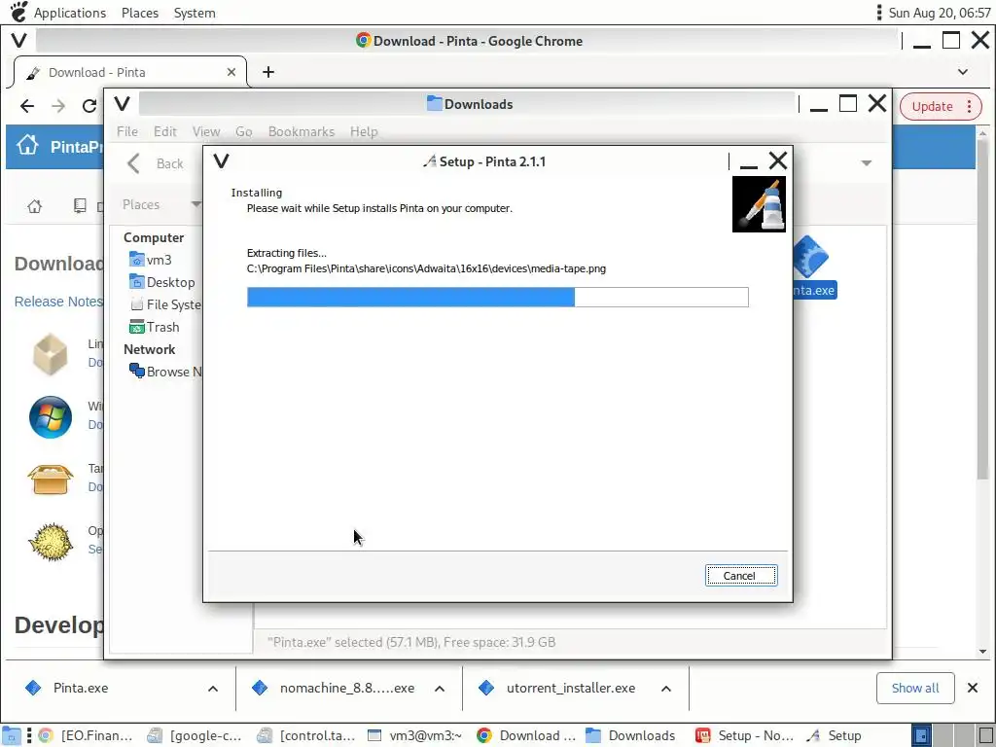The height and width of the screenshot is (747, 996).
Task: Select Desktop in the Places sidebar
Action: 162,282
